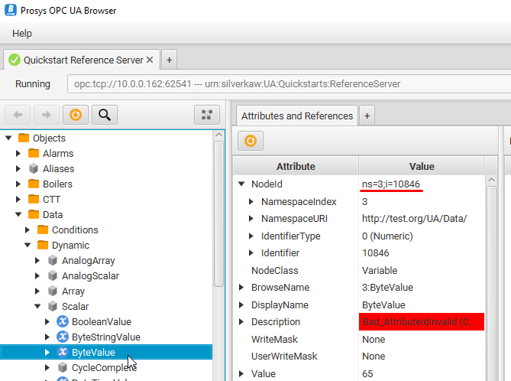511x381 pixels.
Task: Select the ByteStringValue tree node
Action: 105,337
